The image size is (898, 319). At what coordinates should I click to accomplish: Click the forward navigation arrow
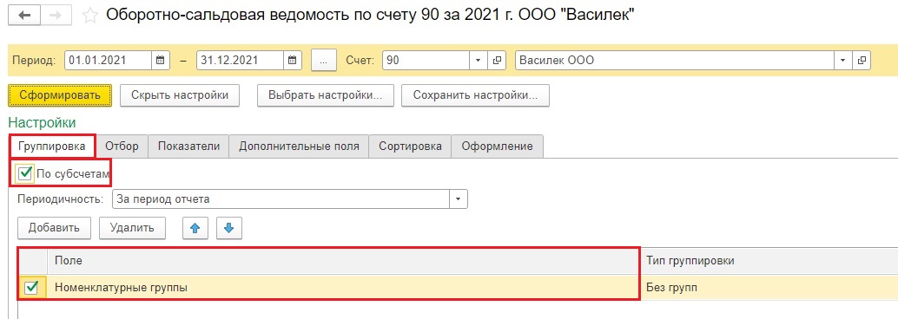pyautogui.click(x=56, y=16)
